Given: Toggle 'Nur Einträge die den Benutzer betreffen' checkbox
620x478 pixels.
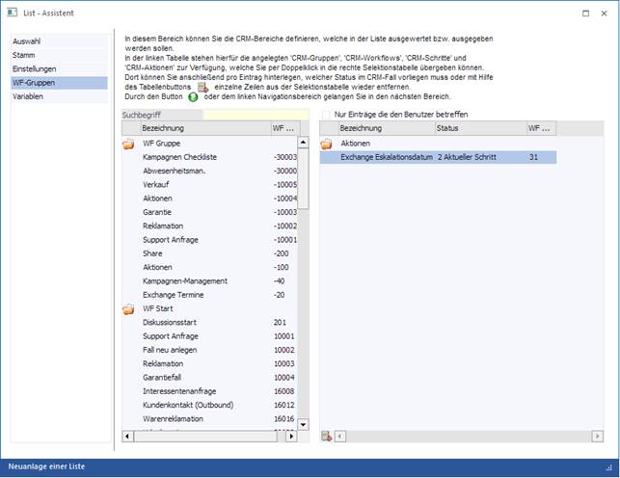Looking at the screenshot, I should tap(326, 115).
